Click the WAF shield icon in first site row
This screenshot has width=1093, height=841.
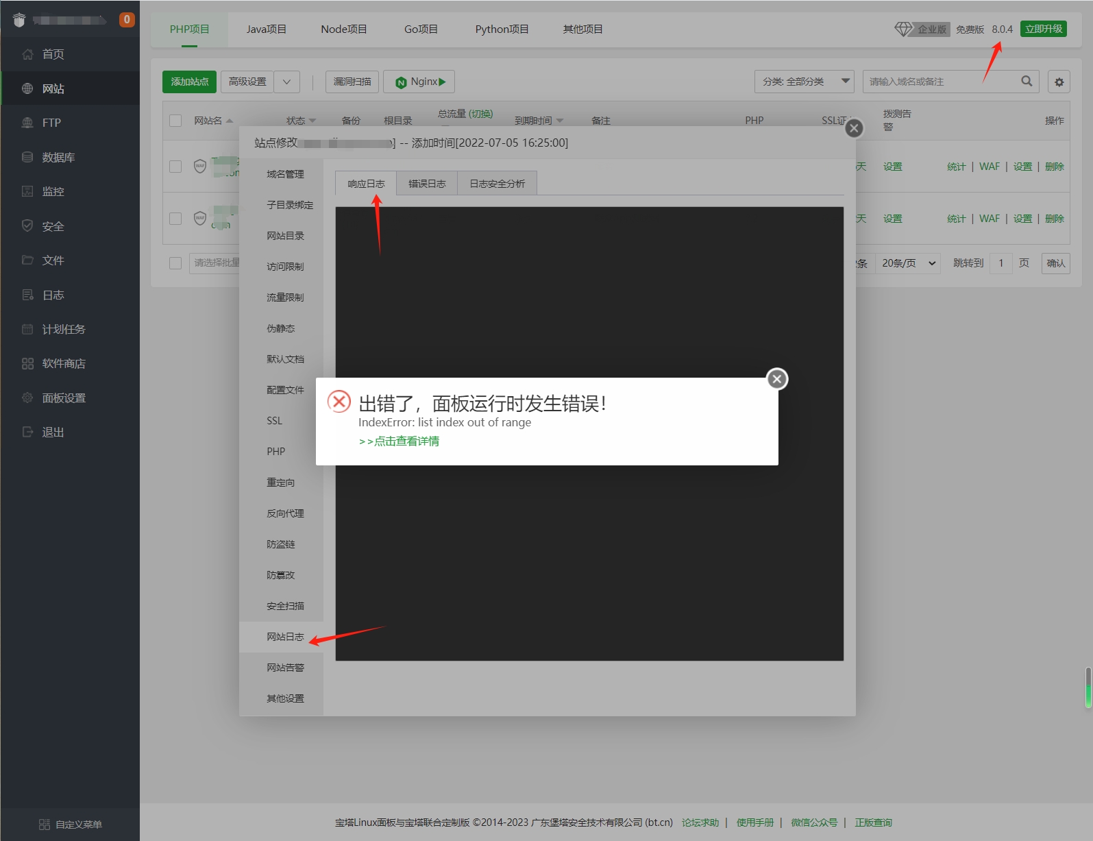(200, 166)
